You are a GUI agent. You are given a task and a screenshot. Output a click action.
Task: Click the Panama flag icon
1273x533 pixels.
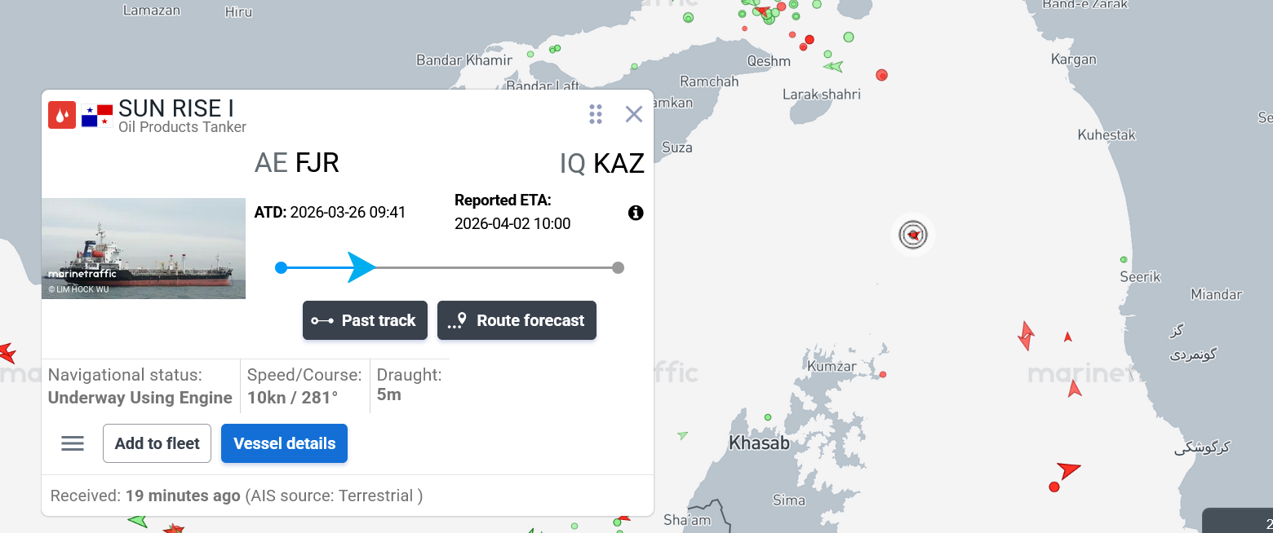point(97,116)
